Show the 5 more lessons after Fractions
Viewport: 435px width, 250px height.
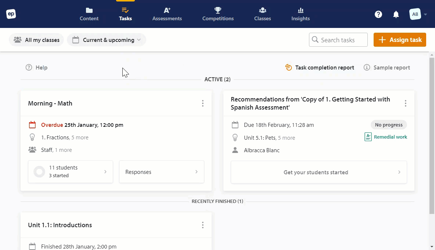click(x=80, y=137)
